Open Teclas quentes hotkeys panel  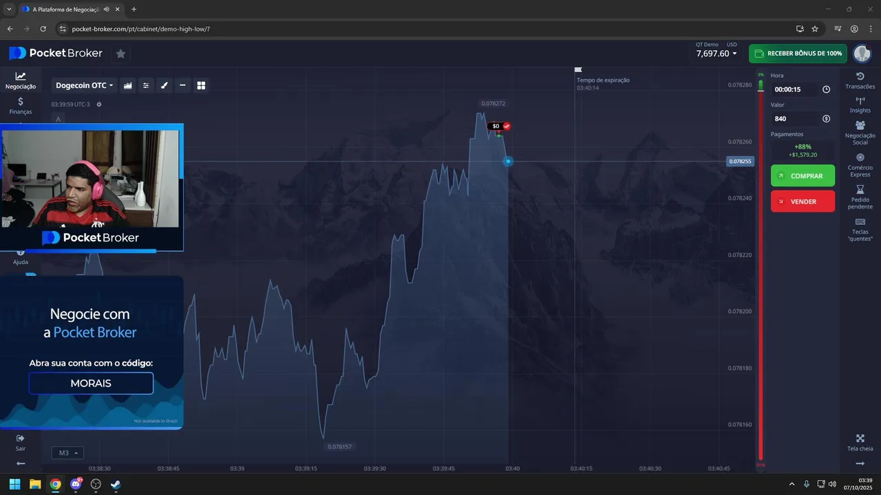point(860,230)
